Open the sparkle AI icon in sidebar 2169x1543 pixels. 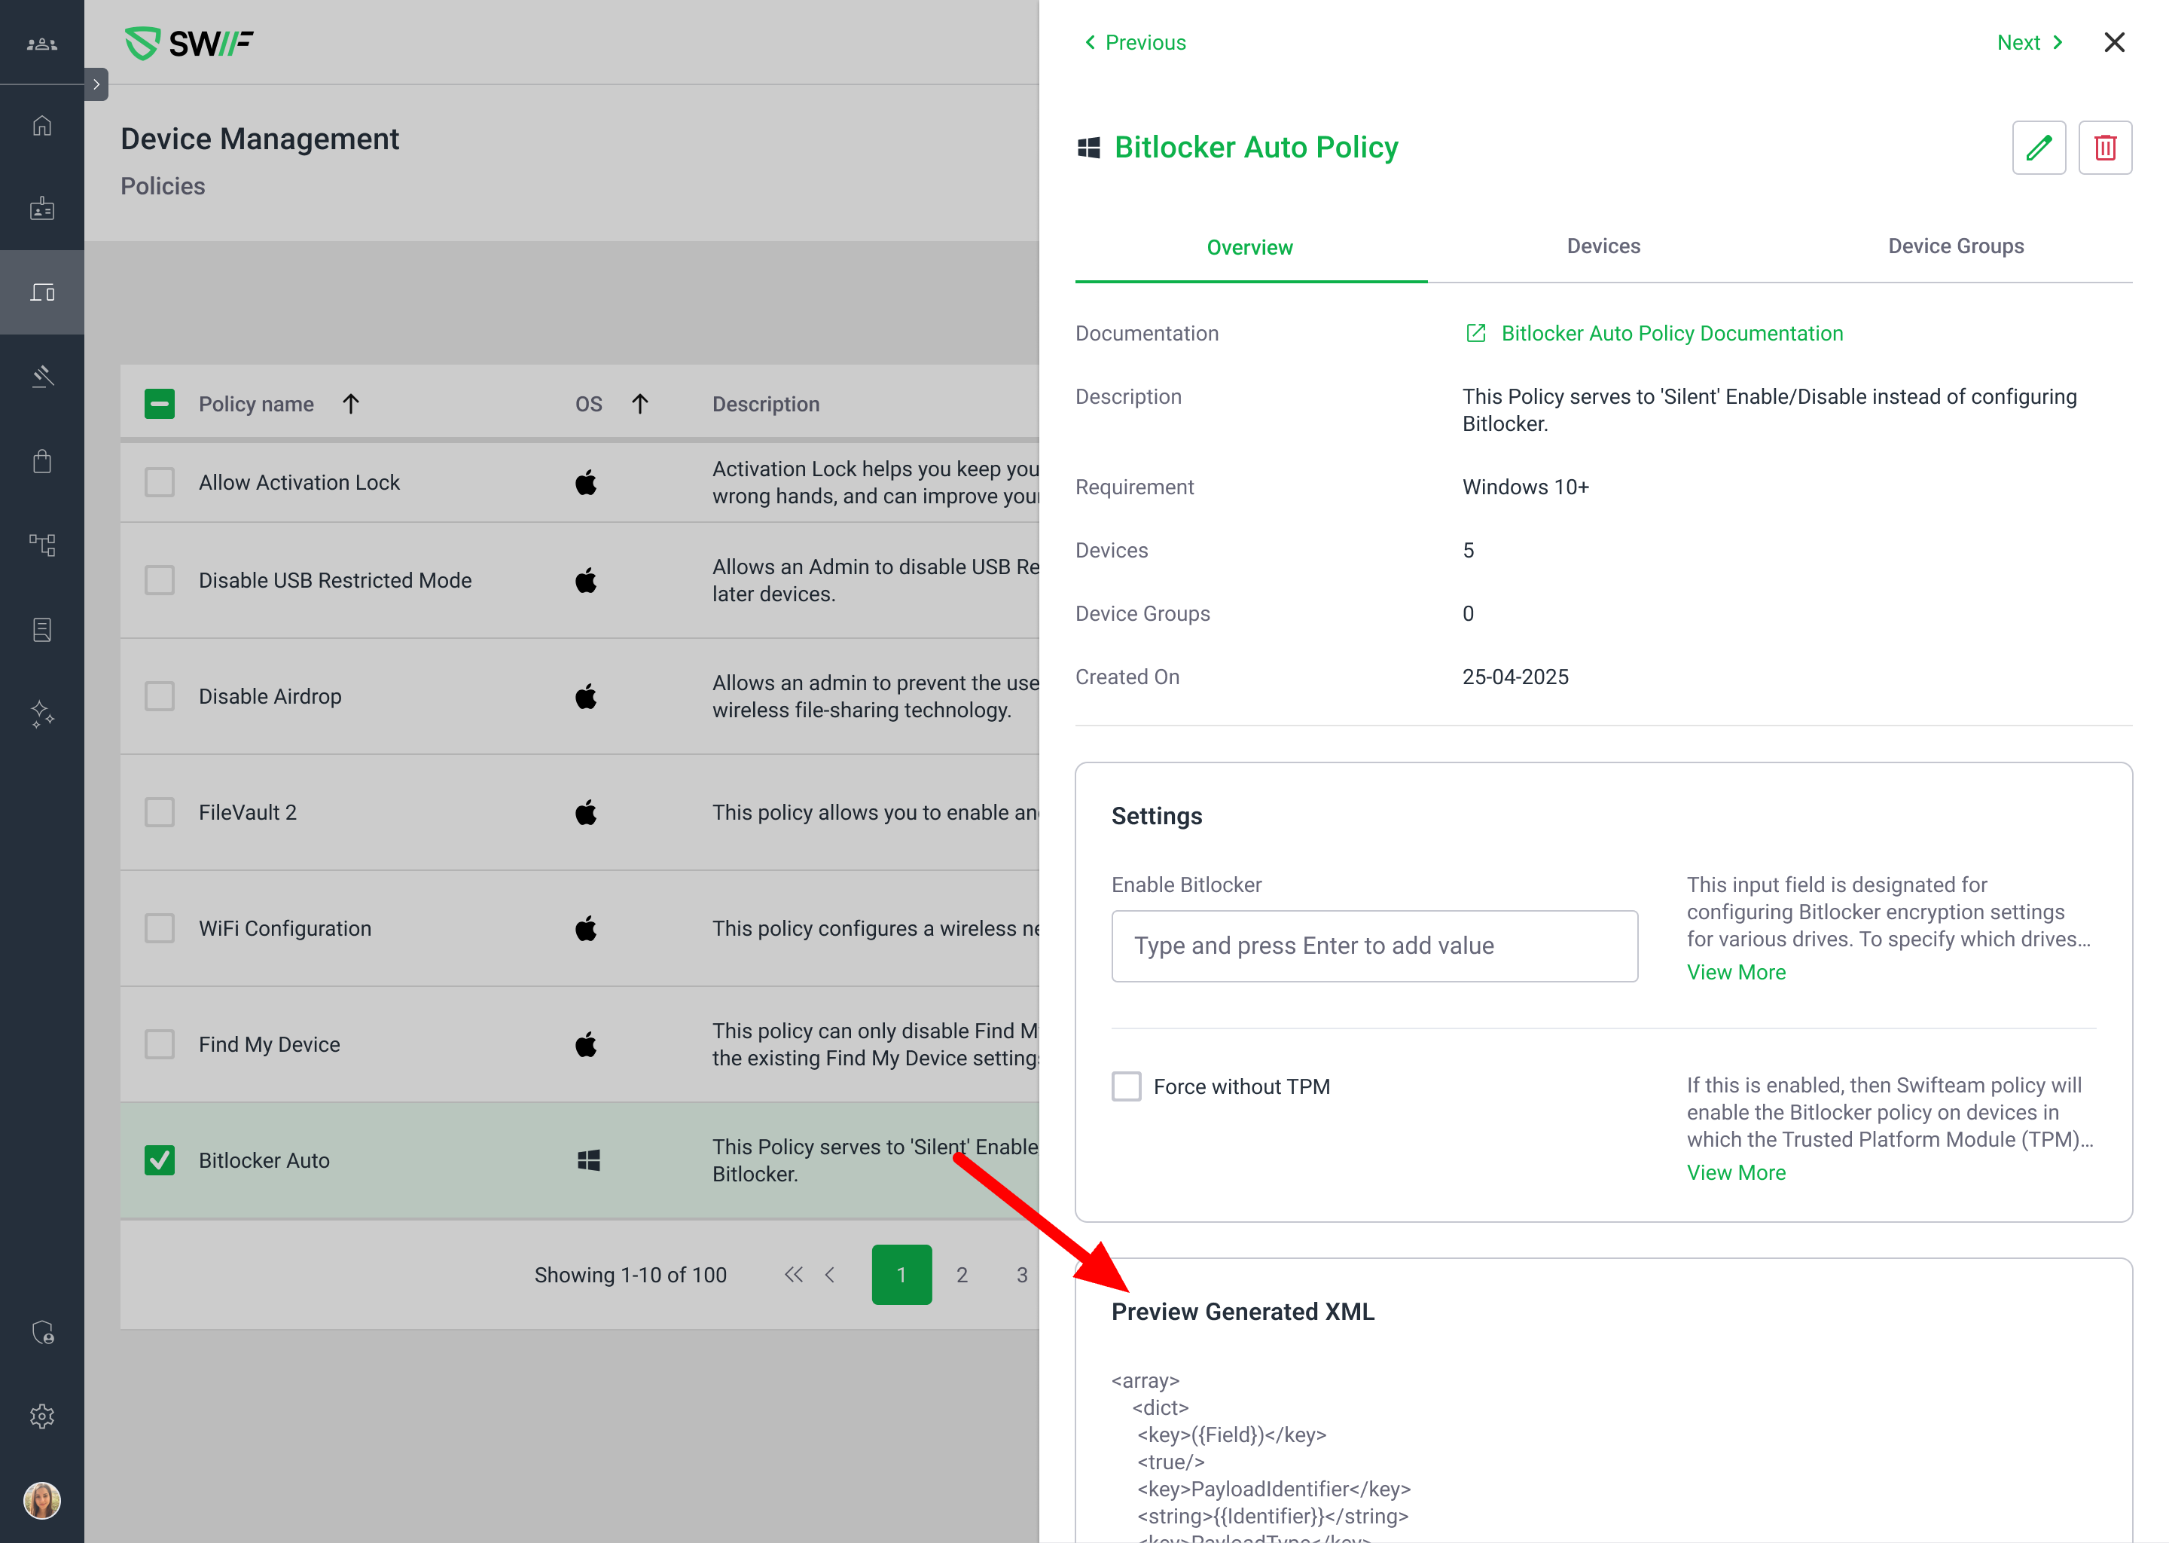click(41, 713)
